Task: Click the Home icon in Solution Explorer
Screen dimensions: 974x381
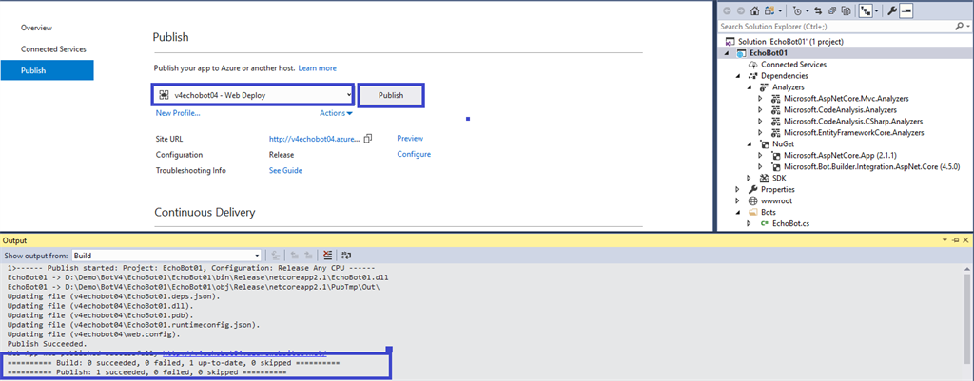Action: (754, 11)
